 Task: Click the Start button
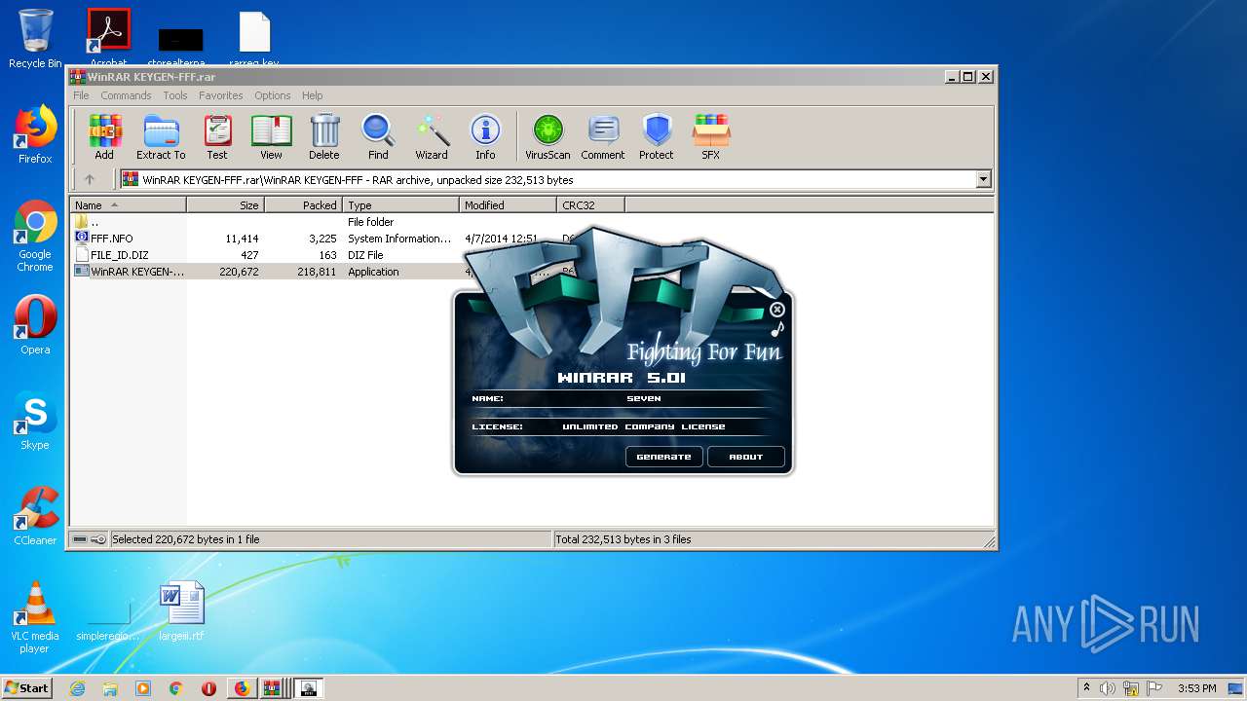coord(27,688)
